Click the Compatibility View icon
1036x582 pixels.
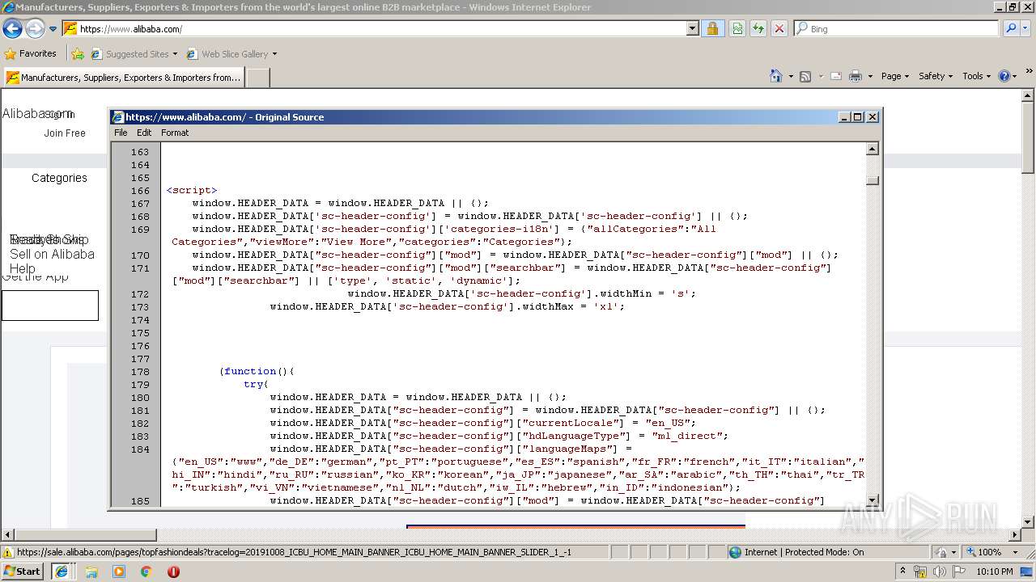click(x=737, y=29)
